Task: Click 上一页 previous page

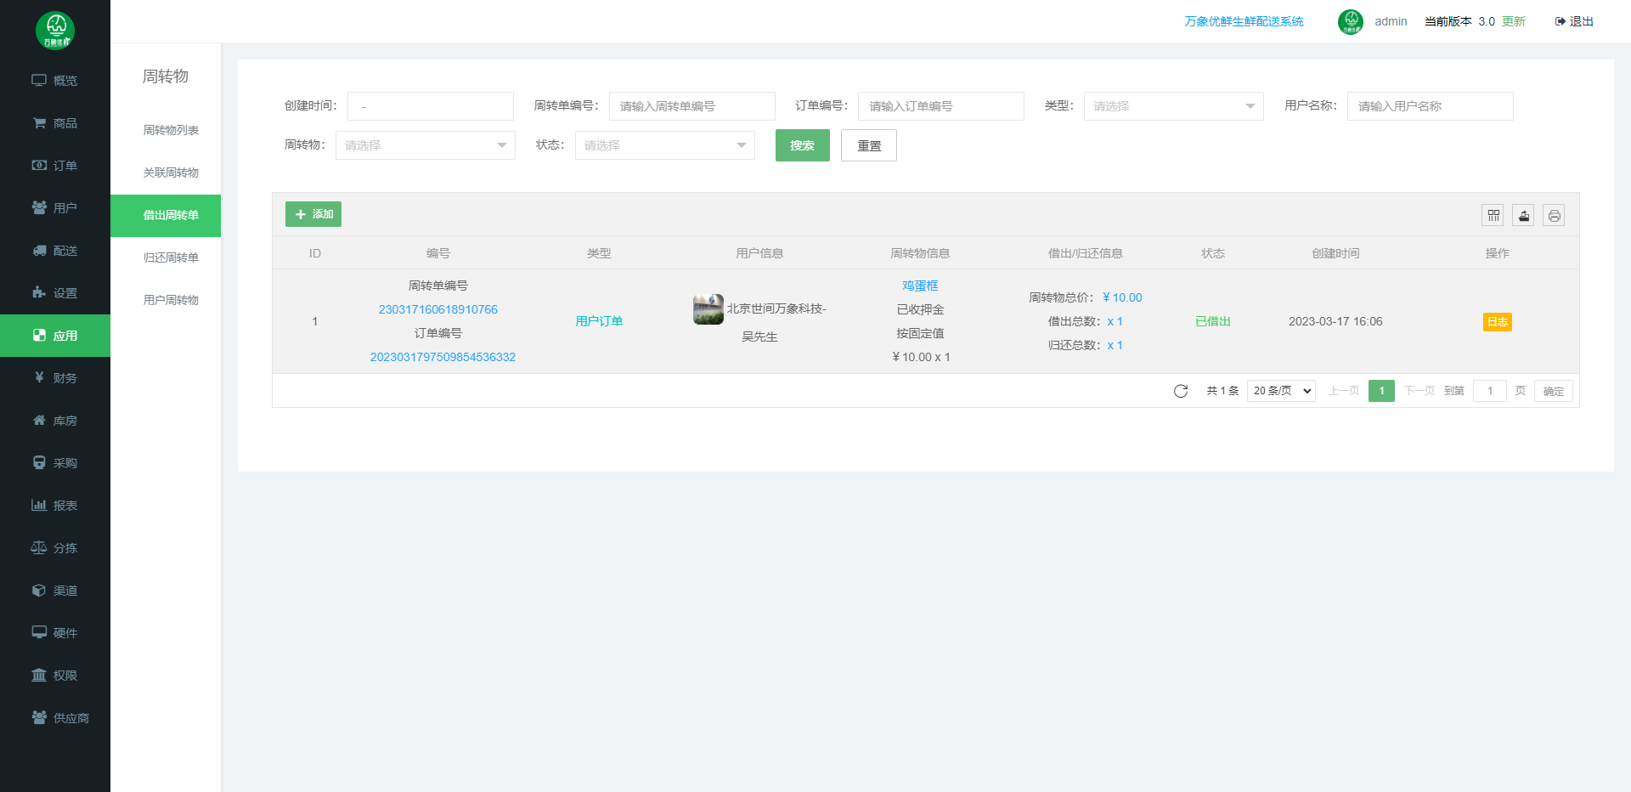Action: click(x=1344, y=391)
